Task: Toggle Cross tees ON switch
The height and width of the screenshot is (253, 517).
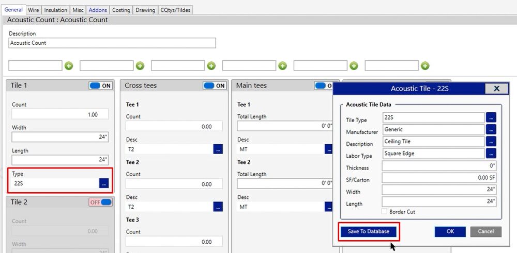Action: [x=215, y=86]
